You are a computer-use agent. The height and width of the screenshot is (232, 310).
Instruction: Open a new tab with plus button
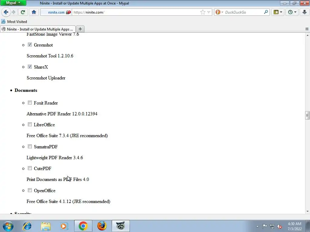[80, 29]
